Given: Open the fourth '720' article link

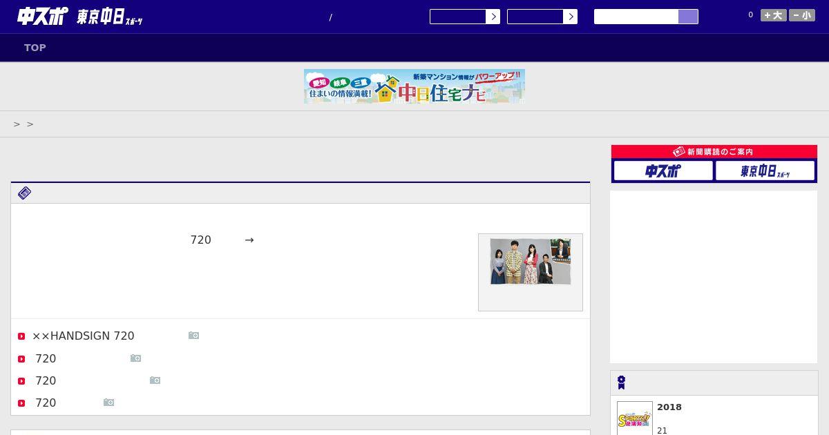Looking at the screenshot, I should [x=46, y=403].
